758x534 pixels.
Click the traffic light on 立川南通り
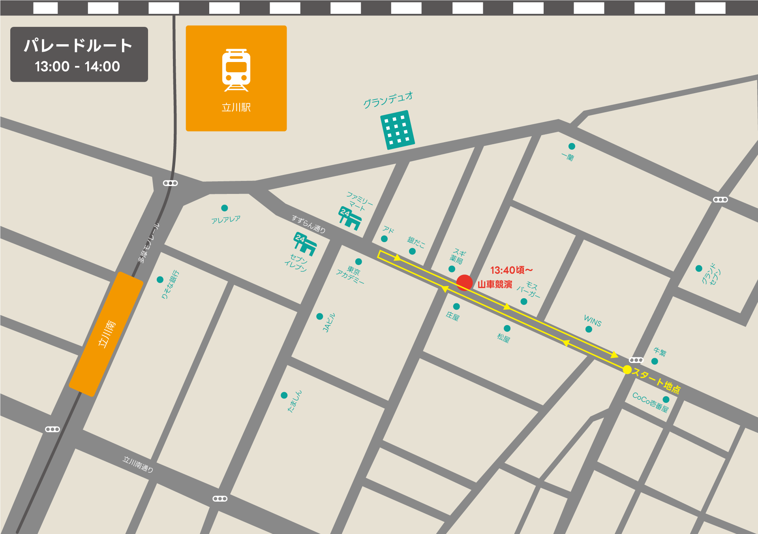tap(220, 498)
